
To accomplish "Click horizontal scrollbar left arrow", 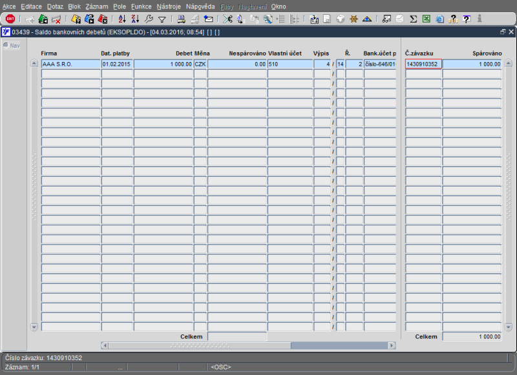I will pyautogui.click(x=105, y=345).
